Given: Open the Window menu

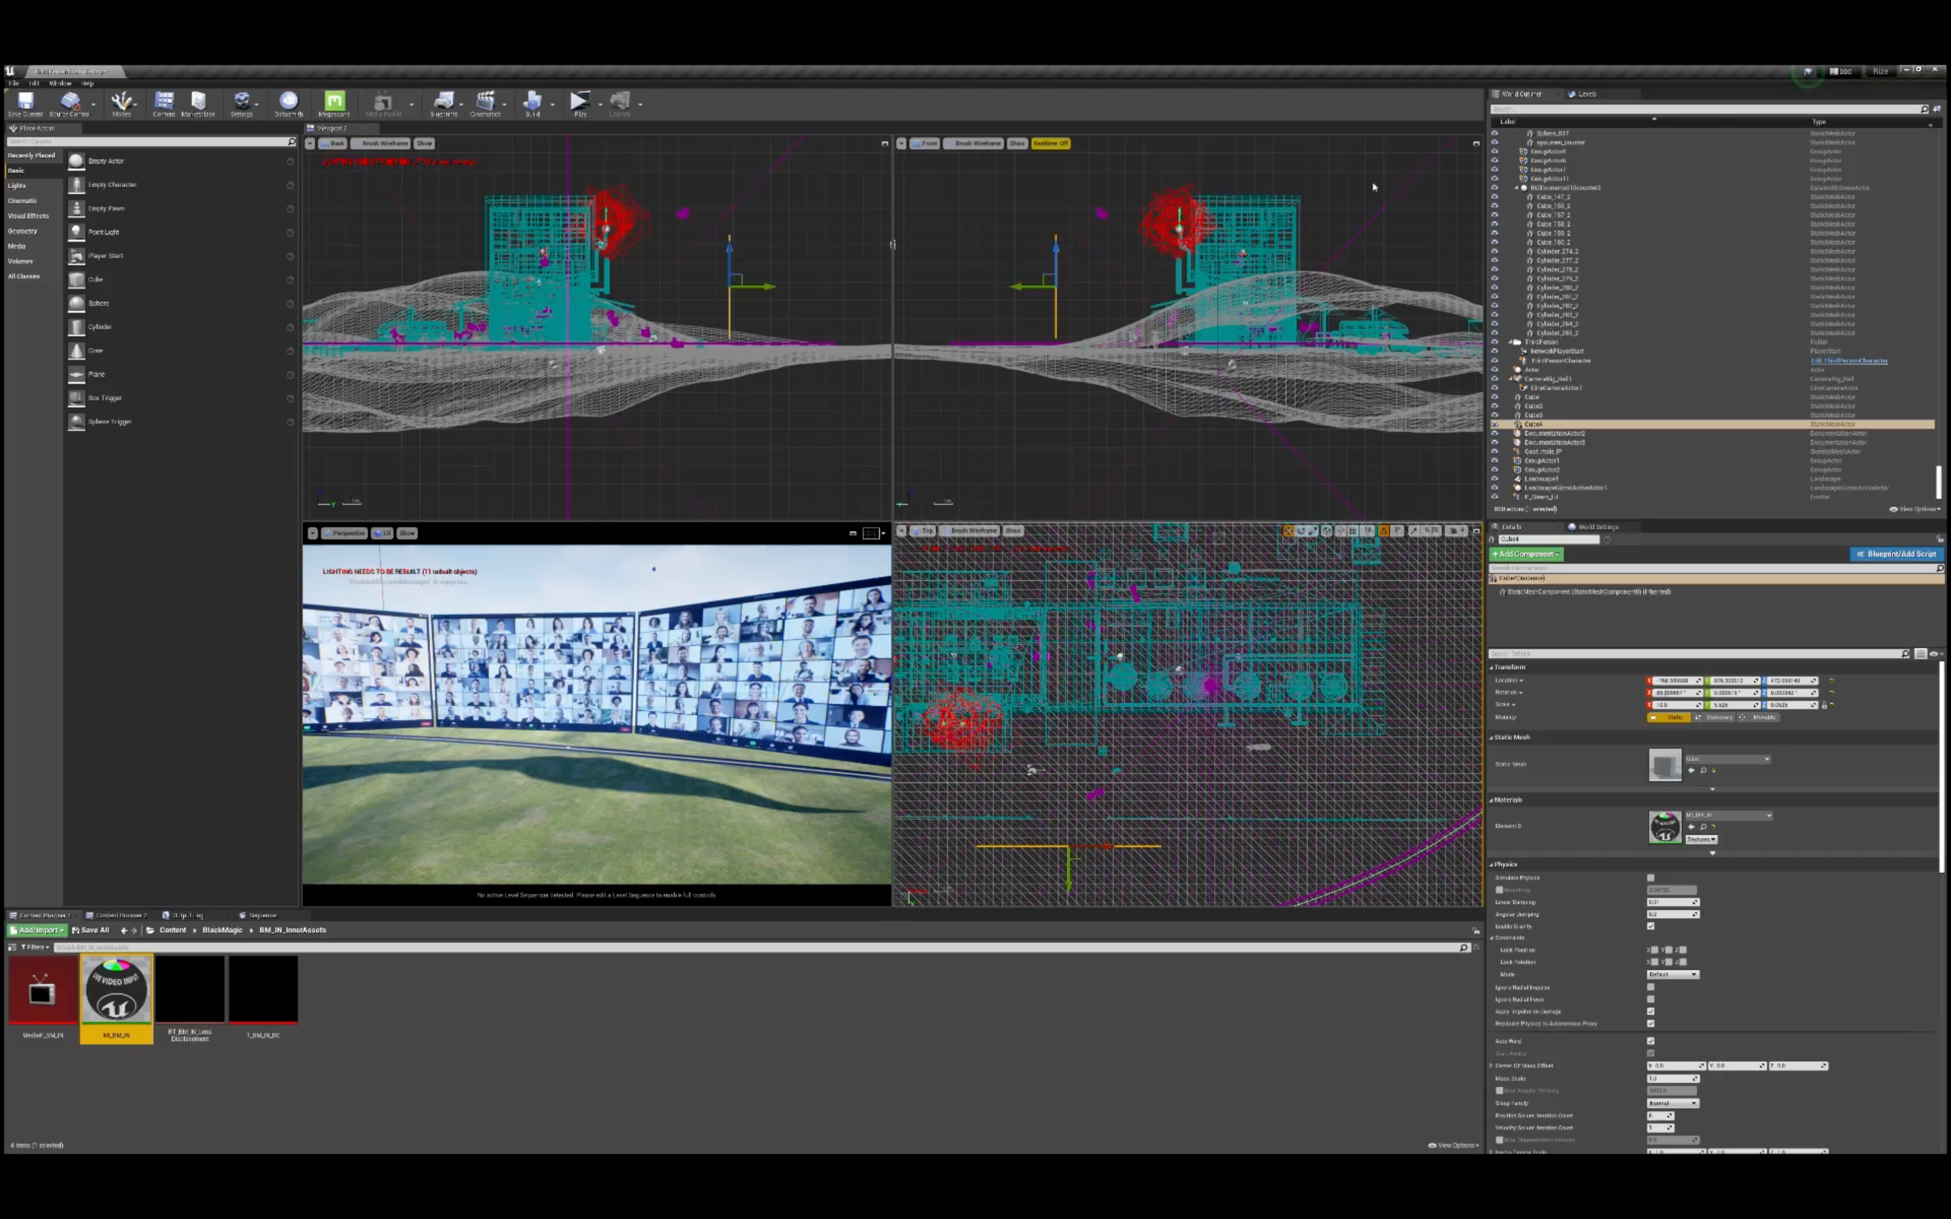Looking at the screenshot, I should click(x=60, y=83).
